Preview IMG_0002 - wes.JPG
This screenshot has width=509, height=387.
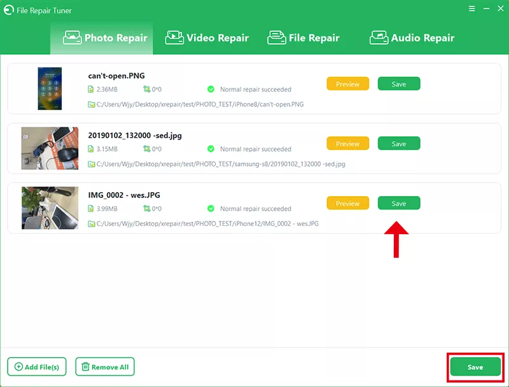(347, 203)
